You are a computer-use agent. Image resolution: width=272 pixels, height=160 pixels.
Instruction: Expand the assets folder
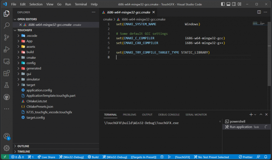coord(56,46)
